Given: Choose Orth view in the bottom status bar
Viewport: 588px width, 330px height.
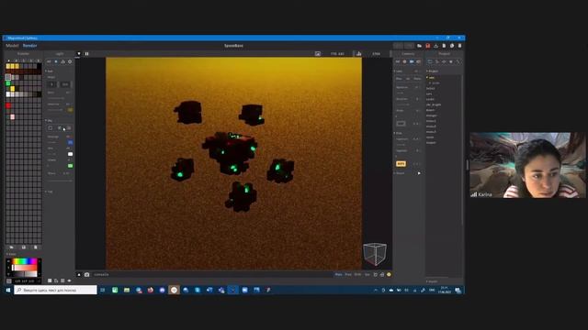Looking at the screenshot, I should 357,275.
